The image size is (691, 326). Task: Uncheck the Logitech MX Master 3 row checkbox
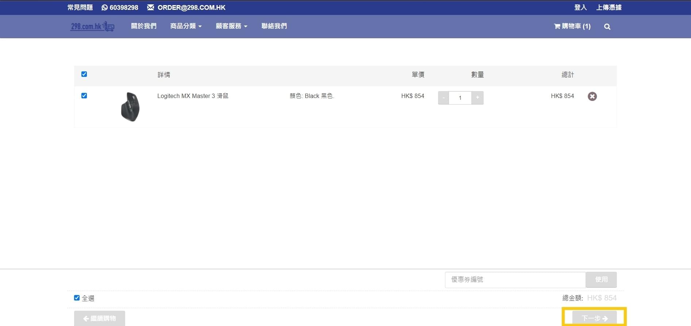(84, 95)
